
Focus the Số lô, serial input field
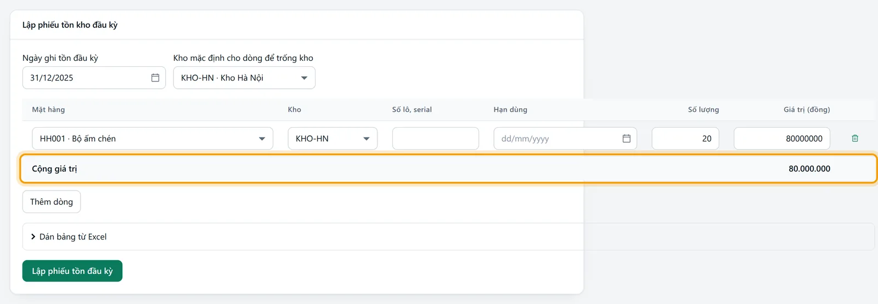pos(436,139)
